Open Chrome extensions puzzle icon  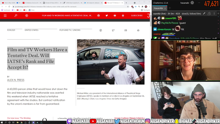142,7
